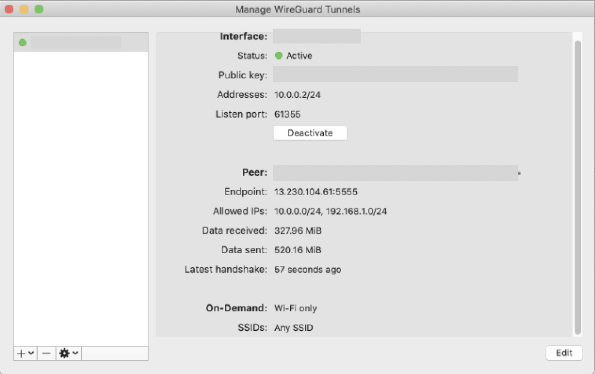Deactivate the WireGuard tunnel

tap(310, 133)
